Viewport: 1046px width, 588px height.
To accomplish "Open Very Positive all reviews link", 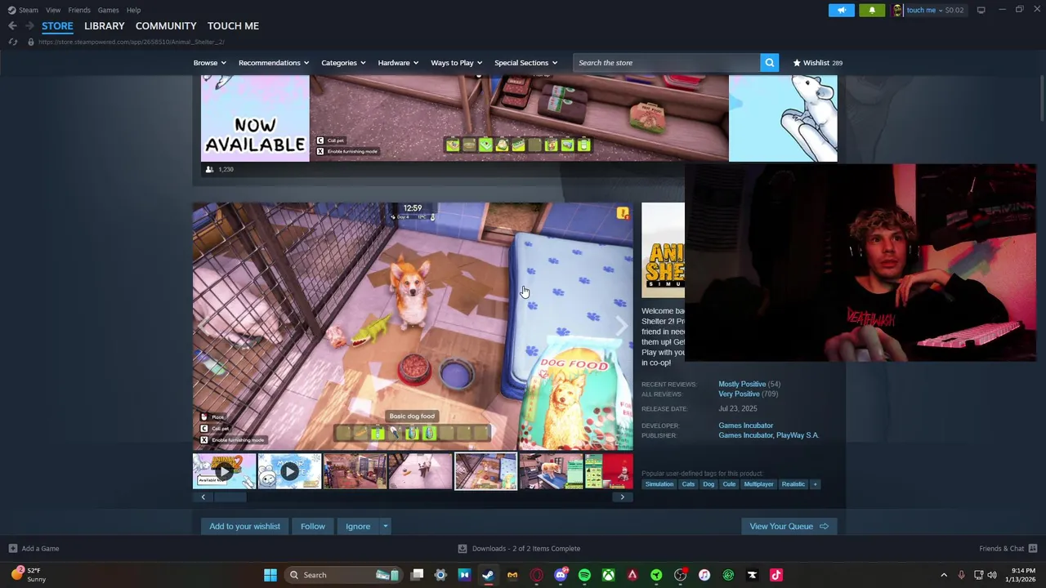I will (x=739, y=394).
